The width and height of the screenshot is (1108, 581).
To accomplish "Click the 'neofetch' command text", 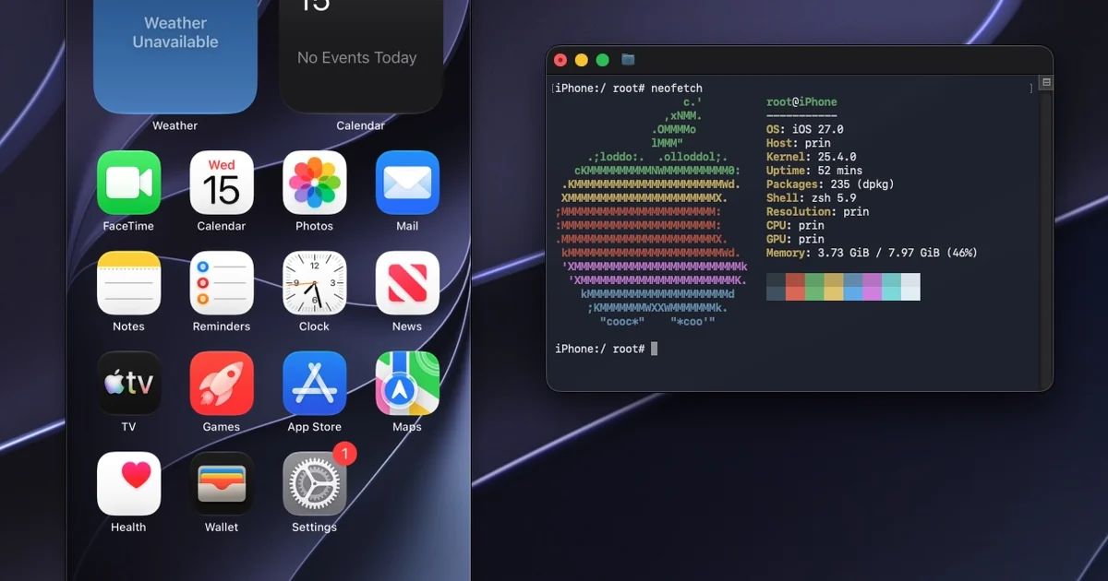I will tap(677, 89).
